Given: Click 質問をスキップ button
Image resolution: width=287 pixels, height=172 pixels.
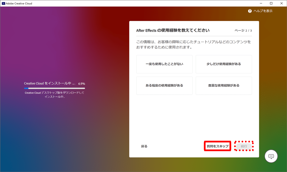Looking at the screenshot, I should click(217, 146).
